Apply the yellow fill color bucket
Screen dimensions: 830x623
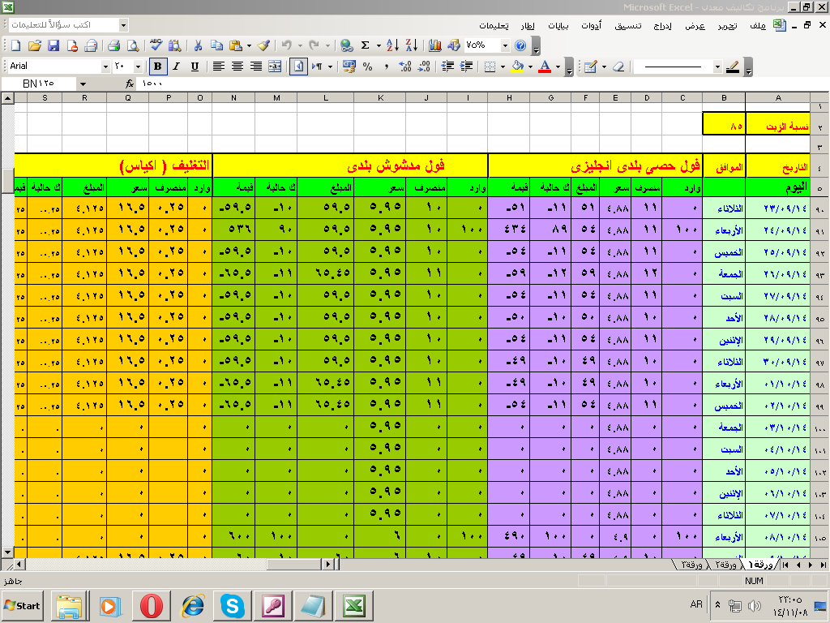click(518, 67)
